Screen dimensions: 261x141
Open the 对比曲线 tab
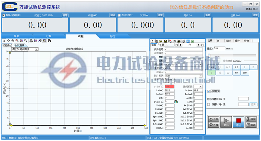pos(20,45)
